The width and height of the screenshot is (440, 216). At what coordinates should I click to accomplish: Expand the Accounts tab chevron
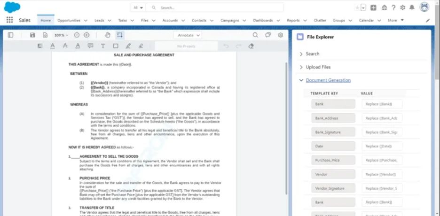[x=183, y=21]
